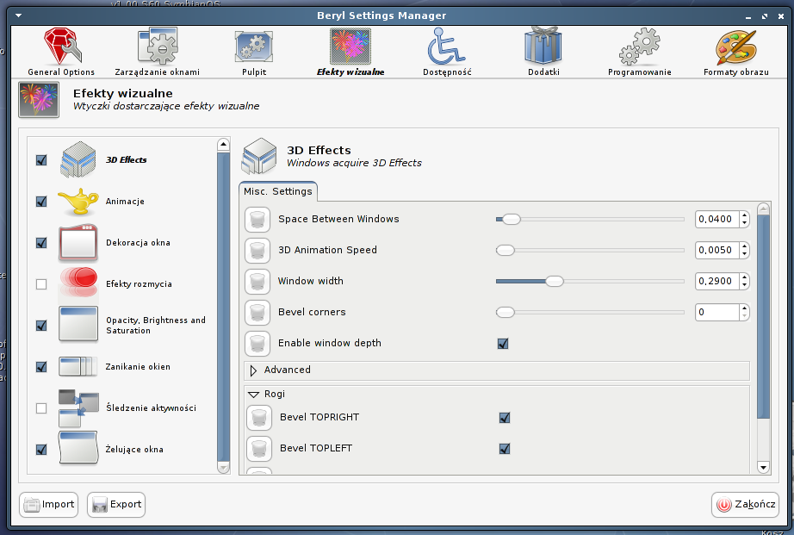Collapse the Rogi section
This screenshot has height=535, width=794.
(254, 395)
